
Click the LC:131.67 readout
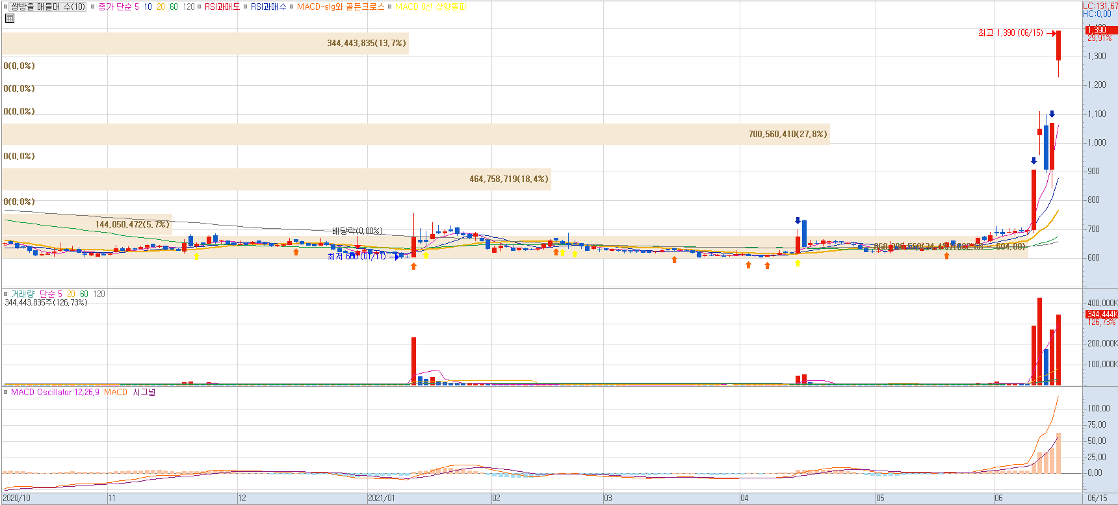pyautogui.click(x=1100, y=6)
